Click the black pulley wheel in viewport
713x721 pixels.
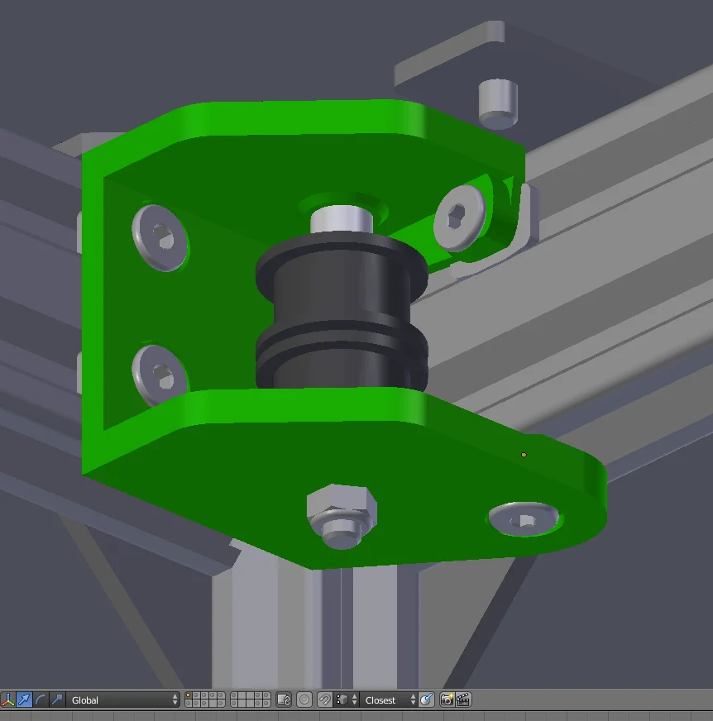pos(342,313)
